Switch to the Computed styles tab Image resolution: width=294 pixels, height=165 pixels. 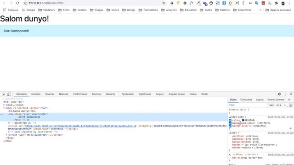point(246,100)
